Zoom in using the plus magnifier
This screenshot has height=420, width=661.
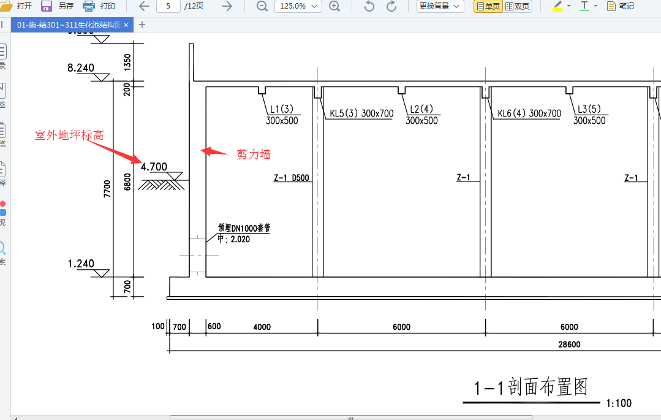tap(334, 6)
